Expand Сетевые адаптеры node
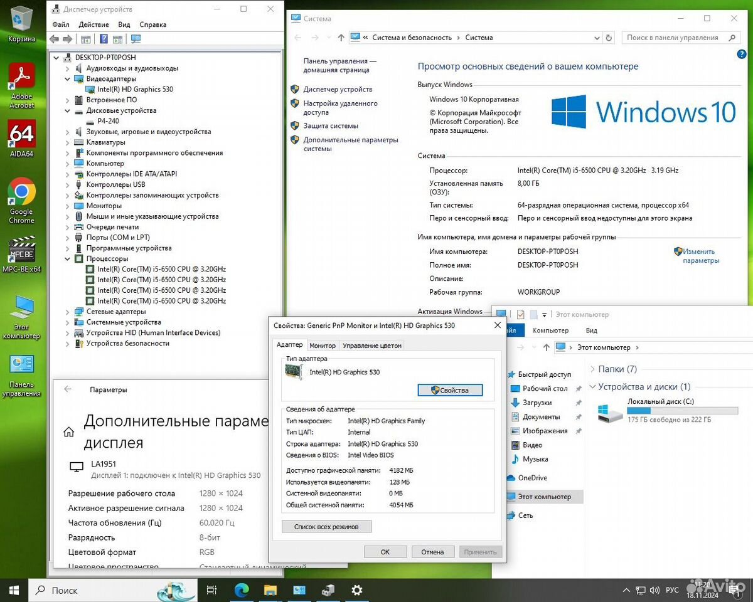Screen dimensions: 753x602 click(x=68, y=312)
